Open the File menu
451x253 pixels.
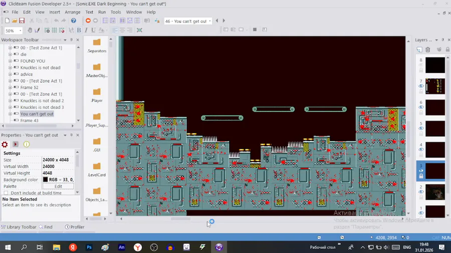(15, 12)
